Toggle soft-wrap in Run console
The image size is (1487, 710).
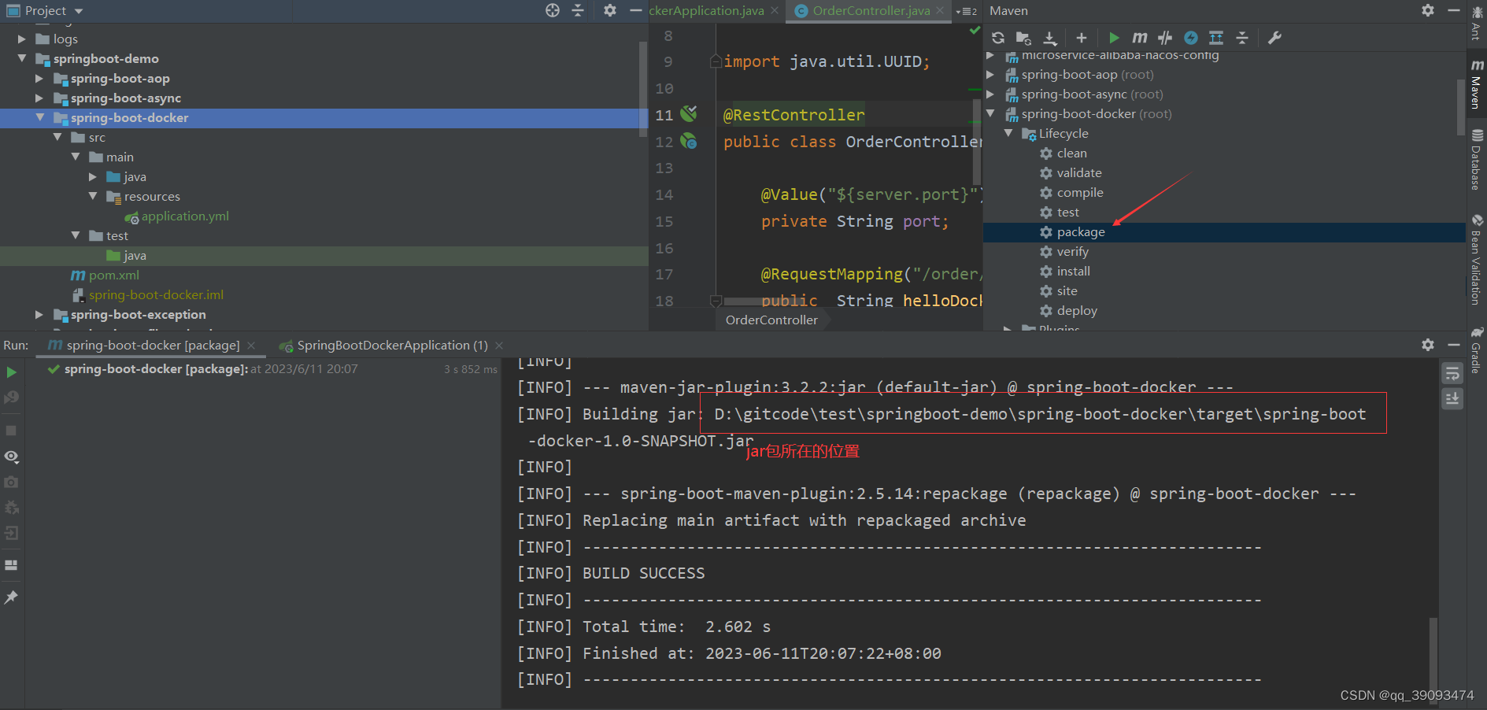1452,373
